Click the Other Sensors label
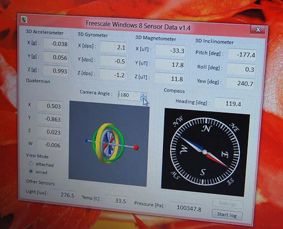The width and height of the screenshot is (283, 229). [x=40, y=182]
